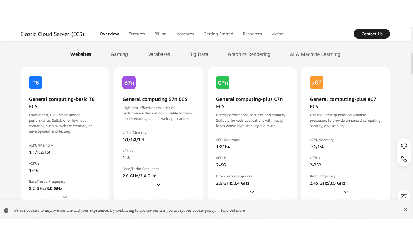Click the C7n card 2.6 GHz/3.4 GHz value
The image size is (413, 232).
[x=233, y=183]
